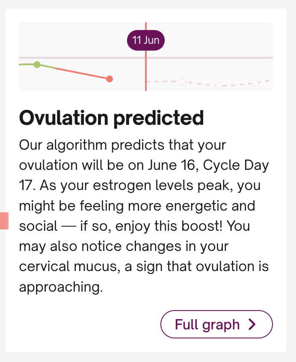Screen dimensions: 296x362
Task: Click the green data point on the chart
Action: (x=37, y=65)
